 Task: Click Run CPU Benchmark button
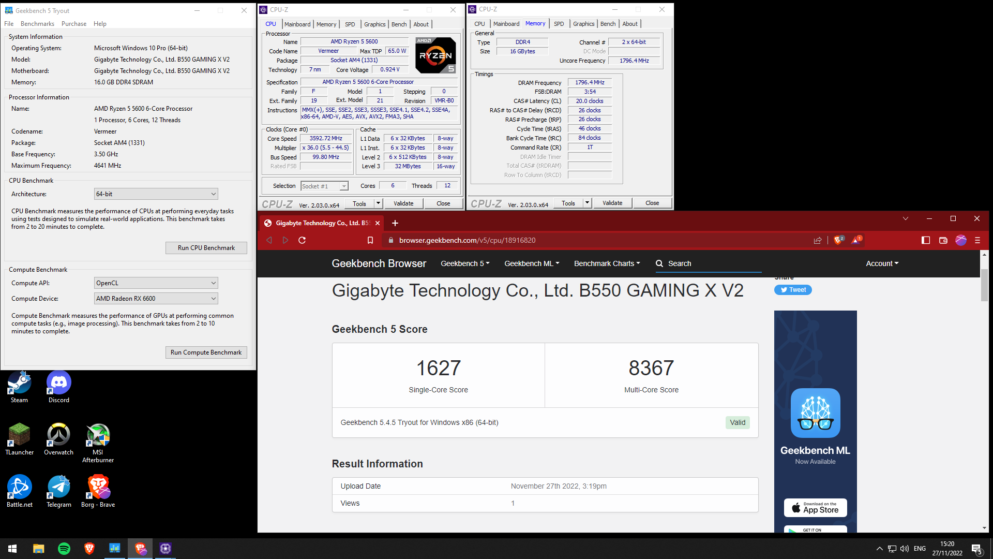[x=206, y=248]
